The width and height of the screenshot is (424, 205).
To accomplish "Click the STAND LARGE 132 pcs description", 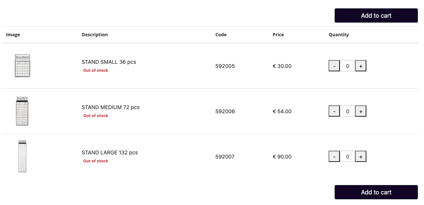I will coord(110,153).
